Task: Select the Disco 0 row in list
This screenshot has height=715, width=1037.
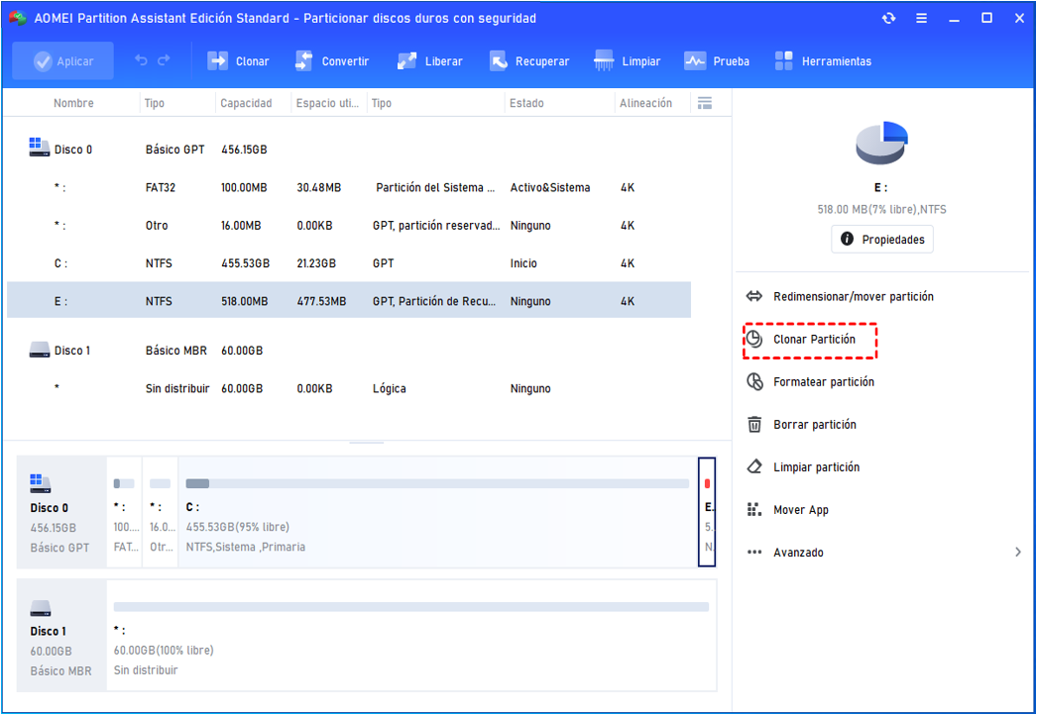Action: pos(349,150)
